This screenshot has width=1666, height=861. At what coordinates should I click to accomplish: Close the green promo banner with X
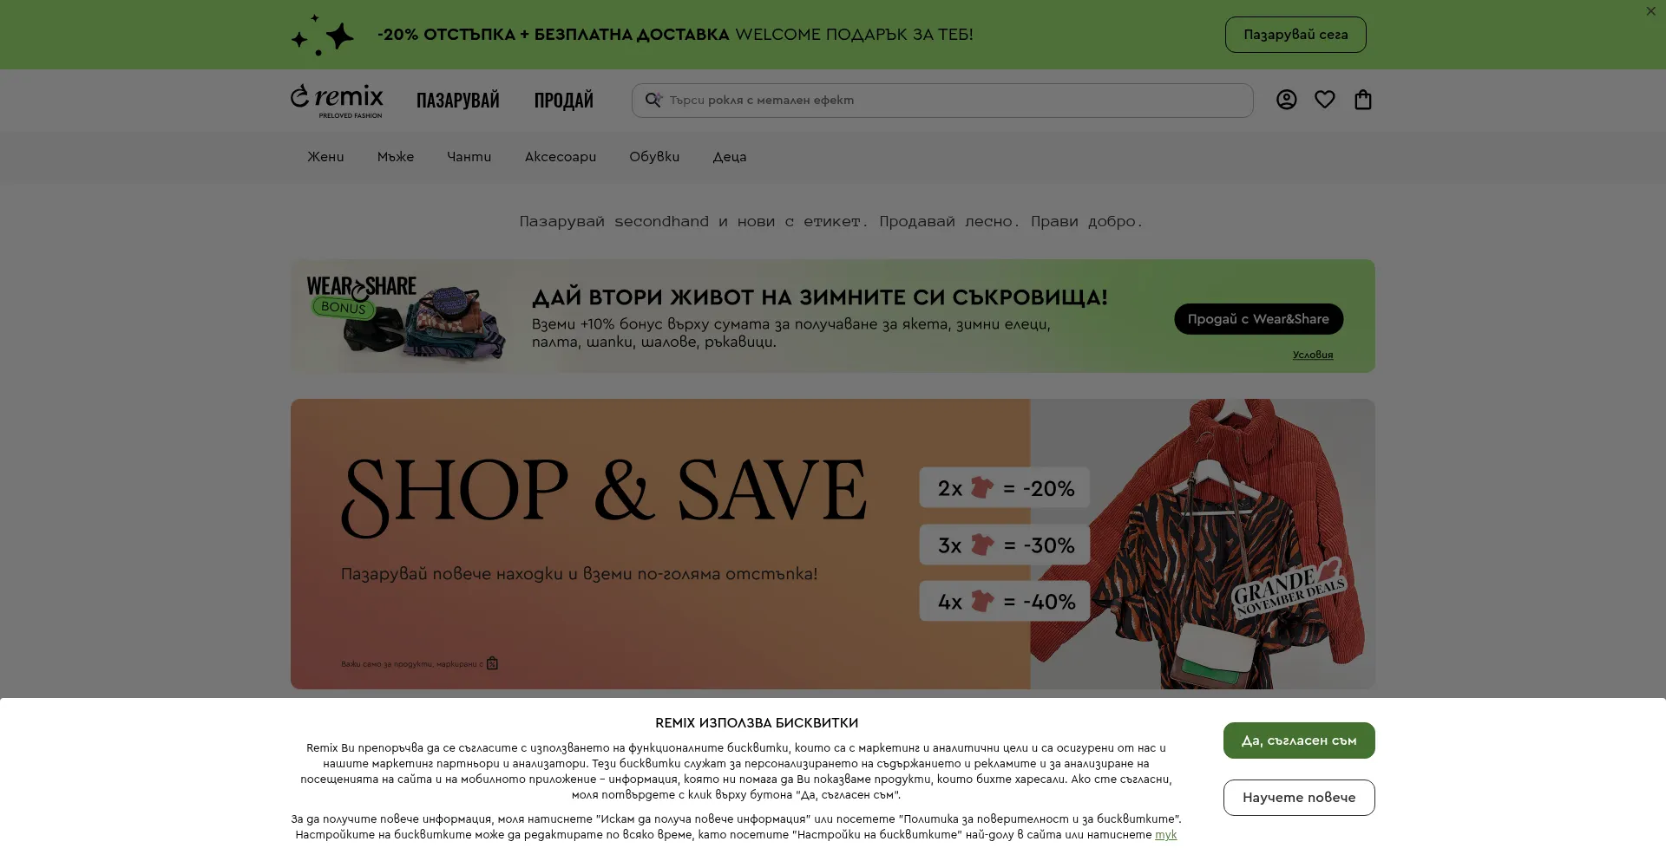pyautogui.click(x=1650, y=11)
